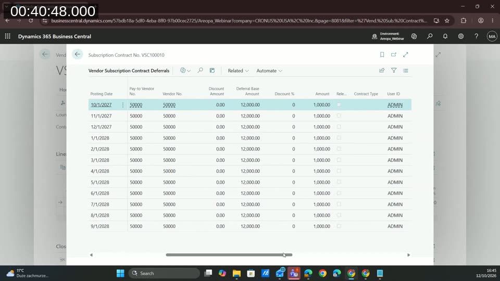This screenshot has width=500, height=281.
Task: Toggle Released checkbox in 5/1/2028 row
Action: pos(339,182)
